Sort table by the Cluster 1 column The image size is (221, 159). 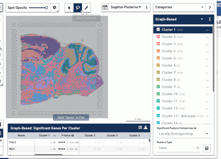pos(44,135)
